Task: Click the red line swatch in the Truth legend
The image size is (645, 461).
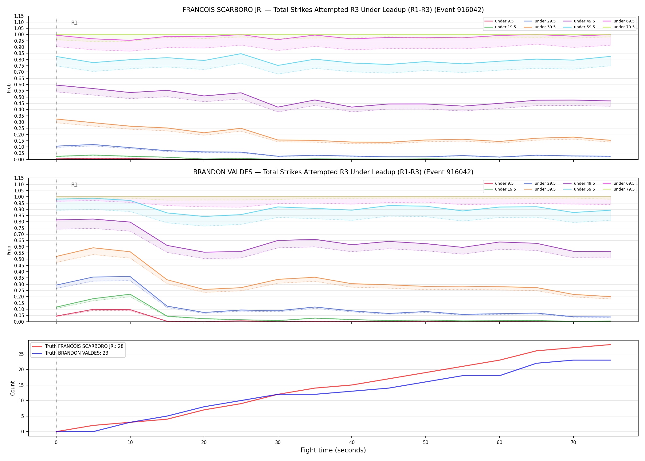Action: coord(37,346)
